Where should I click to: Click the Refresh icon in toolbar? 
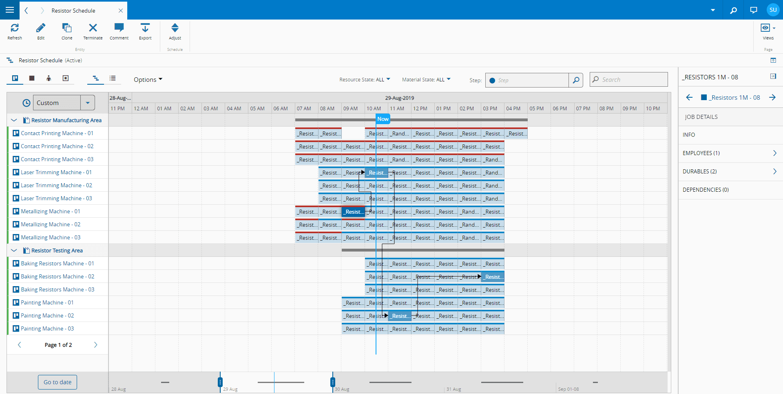coord(15,28)
